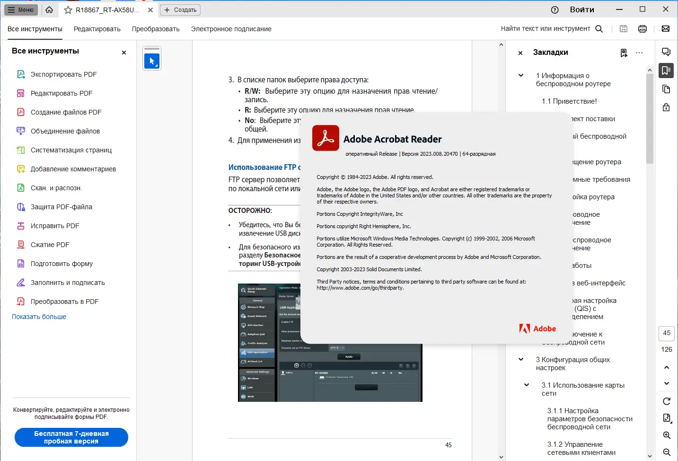
Task: Activate the selection arrow tool
Action: (x=152, y=61)
